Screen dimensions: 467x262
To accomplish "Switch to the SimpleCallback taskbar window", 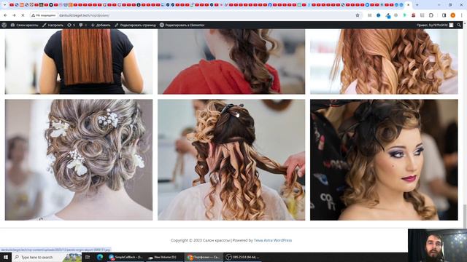I will pyautogui.click(x=126, y=257).
